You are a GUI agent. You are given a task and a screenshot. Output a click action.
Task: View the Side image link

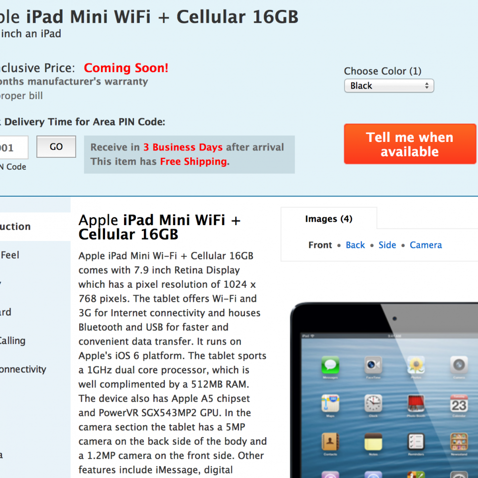[x=387, y=245]
